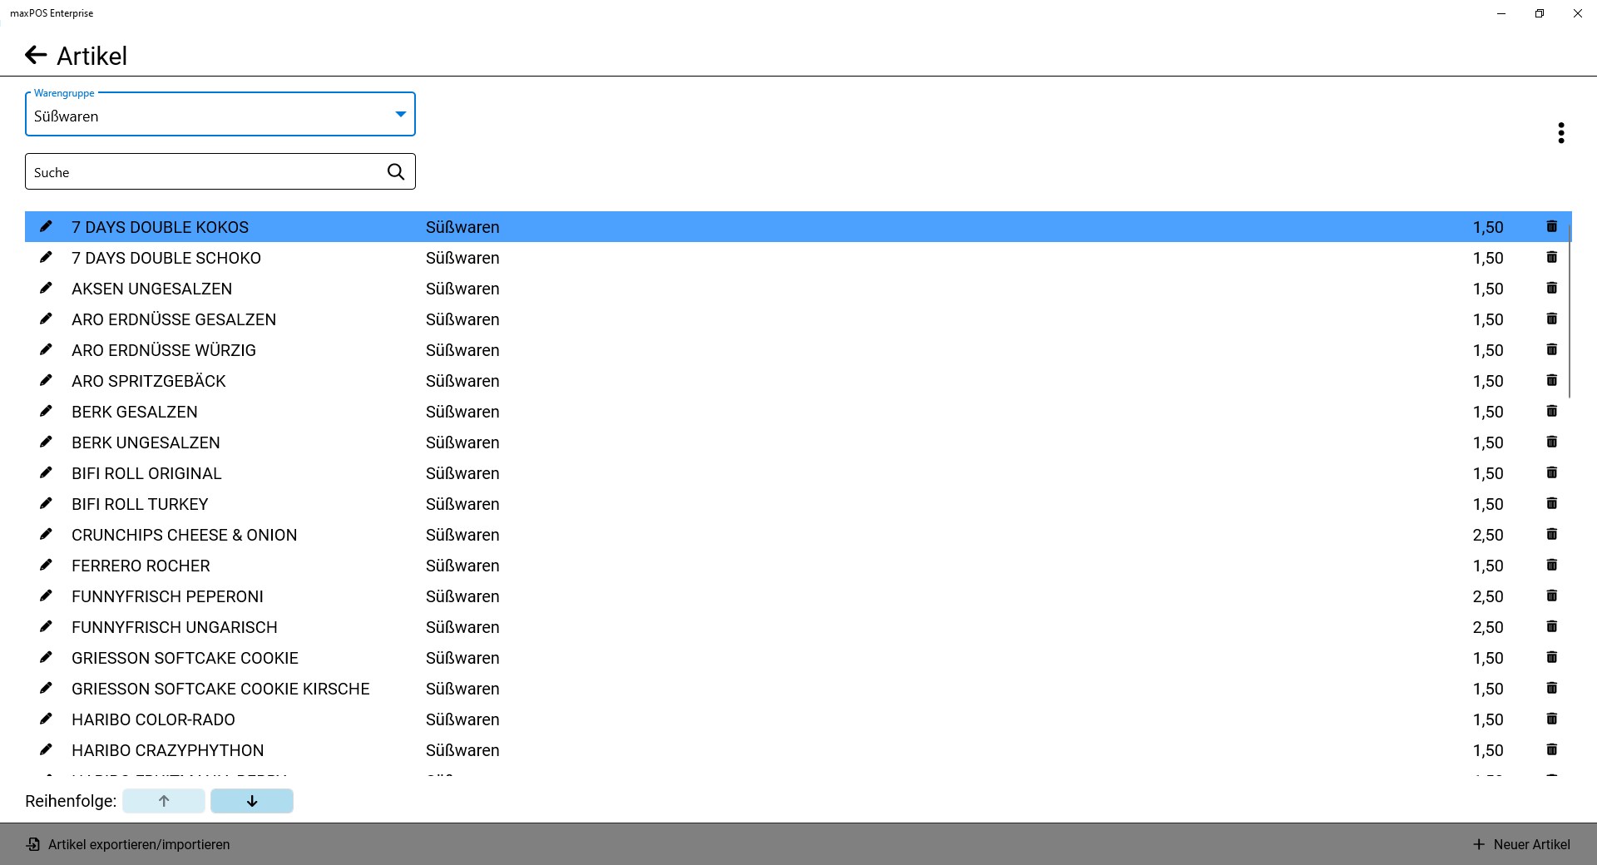Edit the 7 DAYS DOUBLE SCHOKO article

click(46, 257)
